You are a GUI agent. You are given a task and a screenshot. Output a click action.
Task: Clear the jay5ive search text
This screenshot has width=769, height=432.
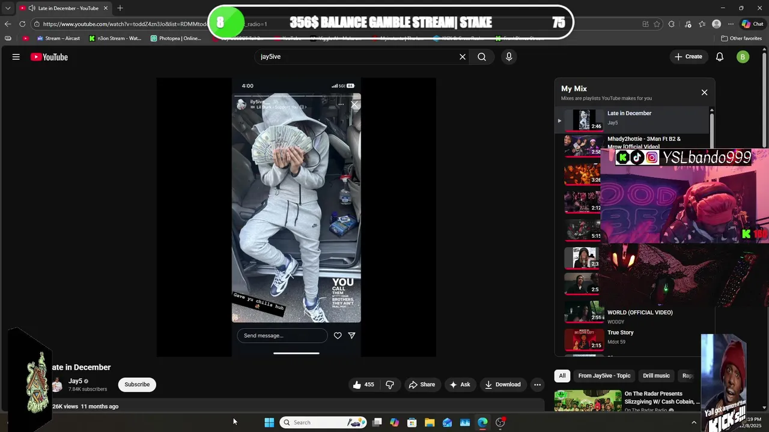click(x=463, y=57)
